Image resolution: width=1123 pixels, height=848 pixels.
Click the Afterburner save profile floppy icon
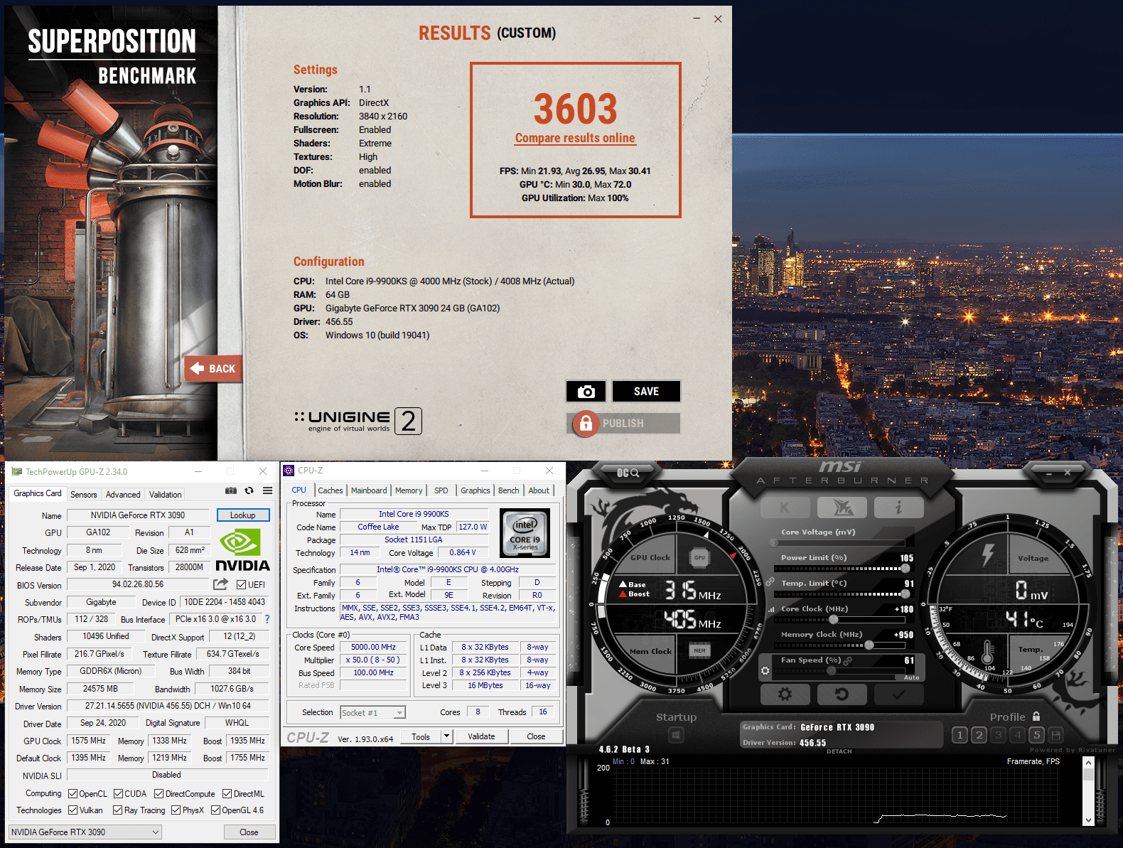1055,735
